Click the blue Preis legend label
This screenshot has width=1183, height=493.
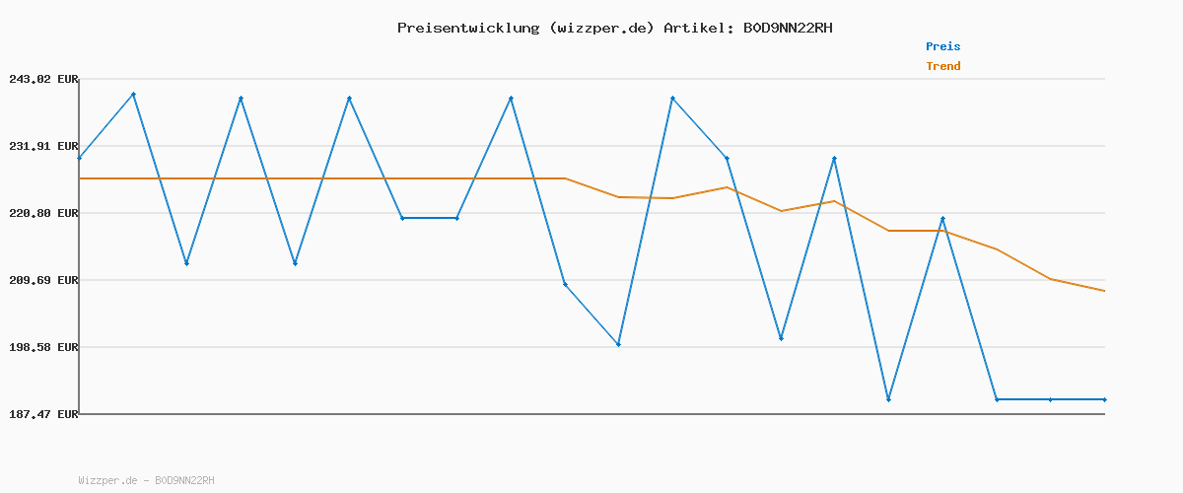(x=942, y=46)
